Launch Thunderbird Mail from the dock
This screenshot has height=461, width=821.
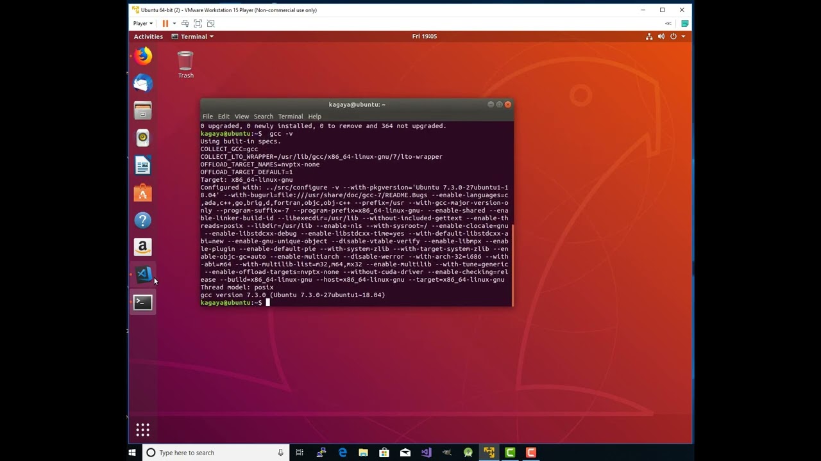(x=143, y=83)
